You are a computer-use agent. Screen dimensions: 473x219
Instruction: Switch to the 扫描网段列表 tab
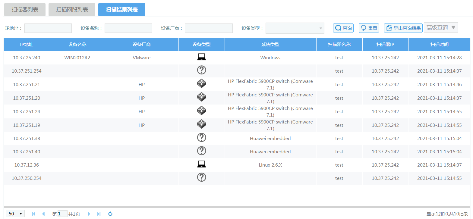72,10
